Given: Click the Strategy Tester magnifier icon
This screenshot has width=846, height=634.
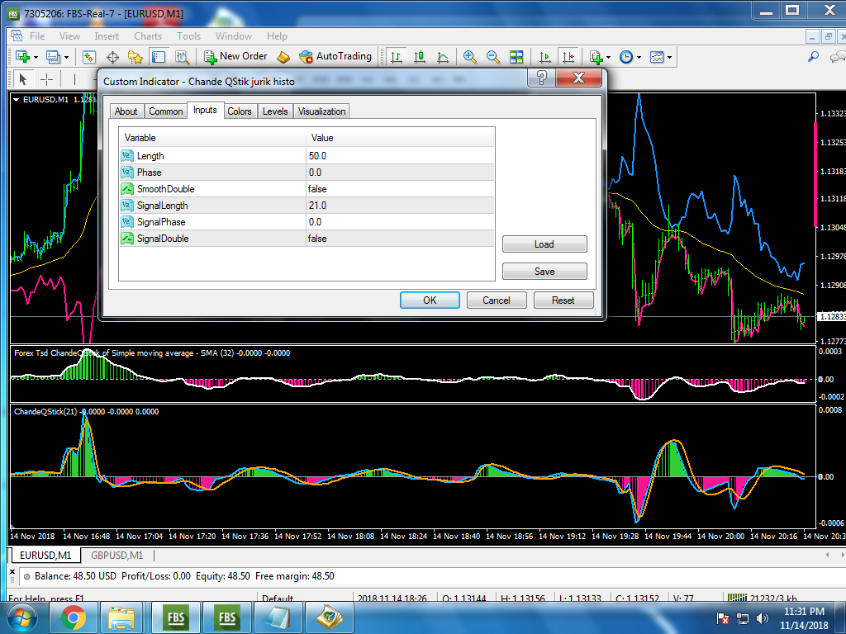Looking at the screenshot, I should pos(182,57).
